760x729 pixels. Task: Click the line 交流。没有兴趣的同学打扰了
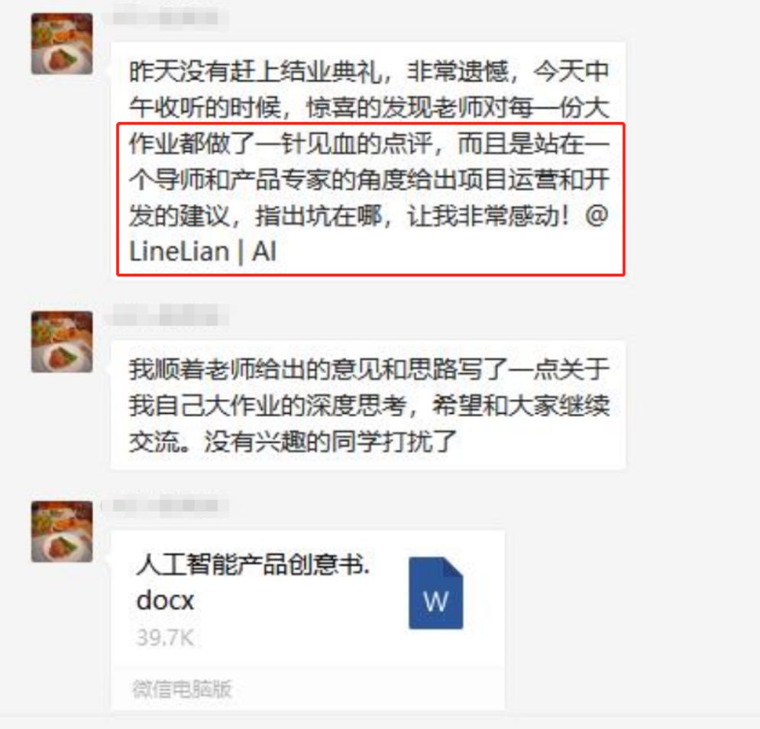tap(293, 441)
